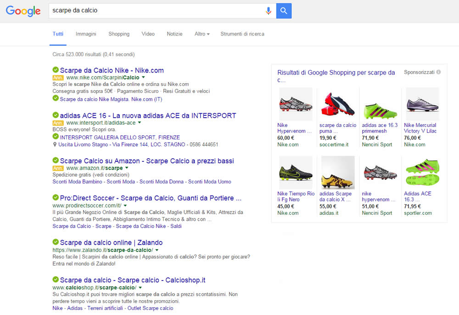Image resolution: width=459 pixels, height=315 pixels.
Task: Open Scarpe da calcio online Zalando result
Action: pos(111,243)
